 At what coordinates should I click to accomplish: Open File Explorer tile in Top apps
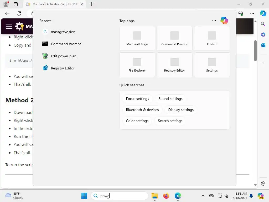[x=137, y=65]
